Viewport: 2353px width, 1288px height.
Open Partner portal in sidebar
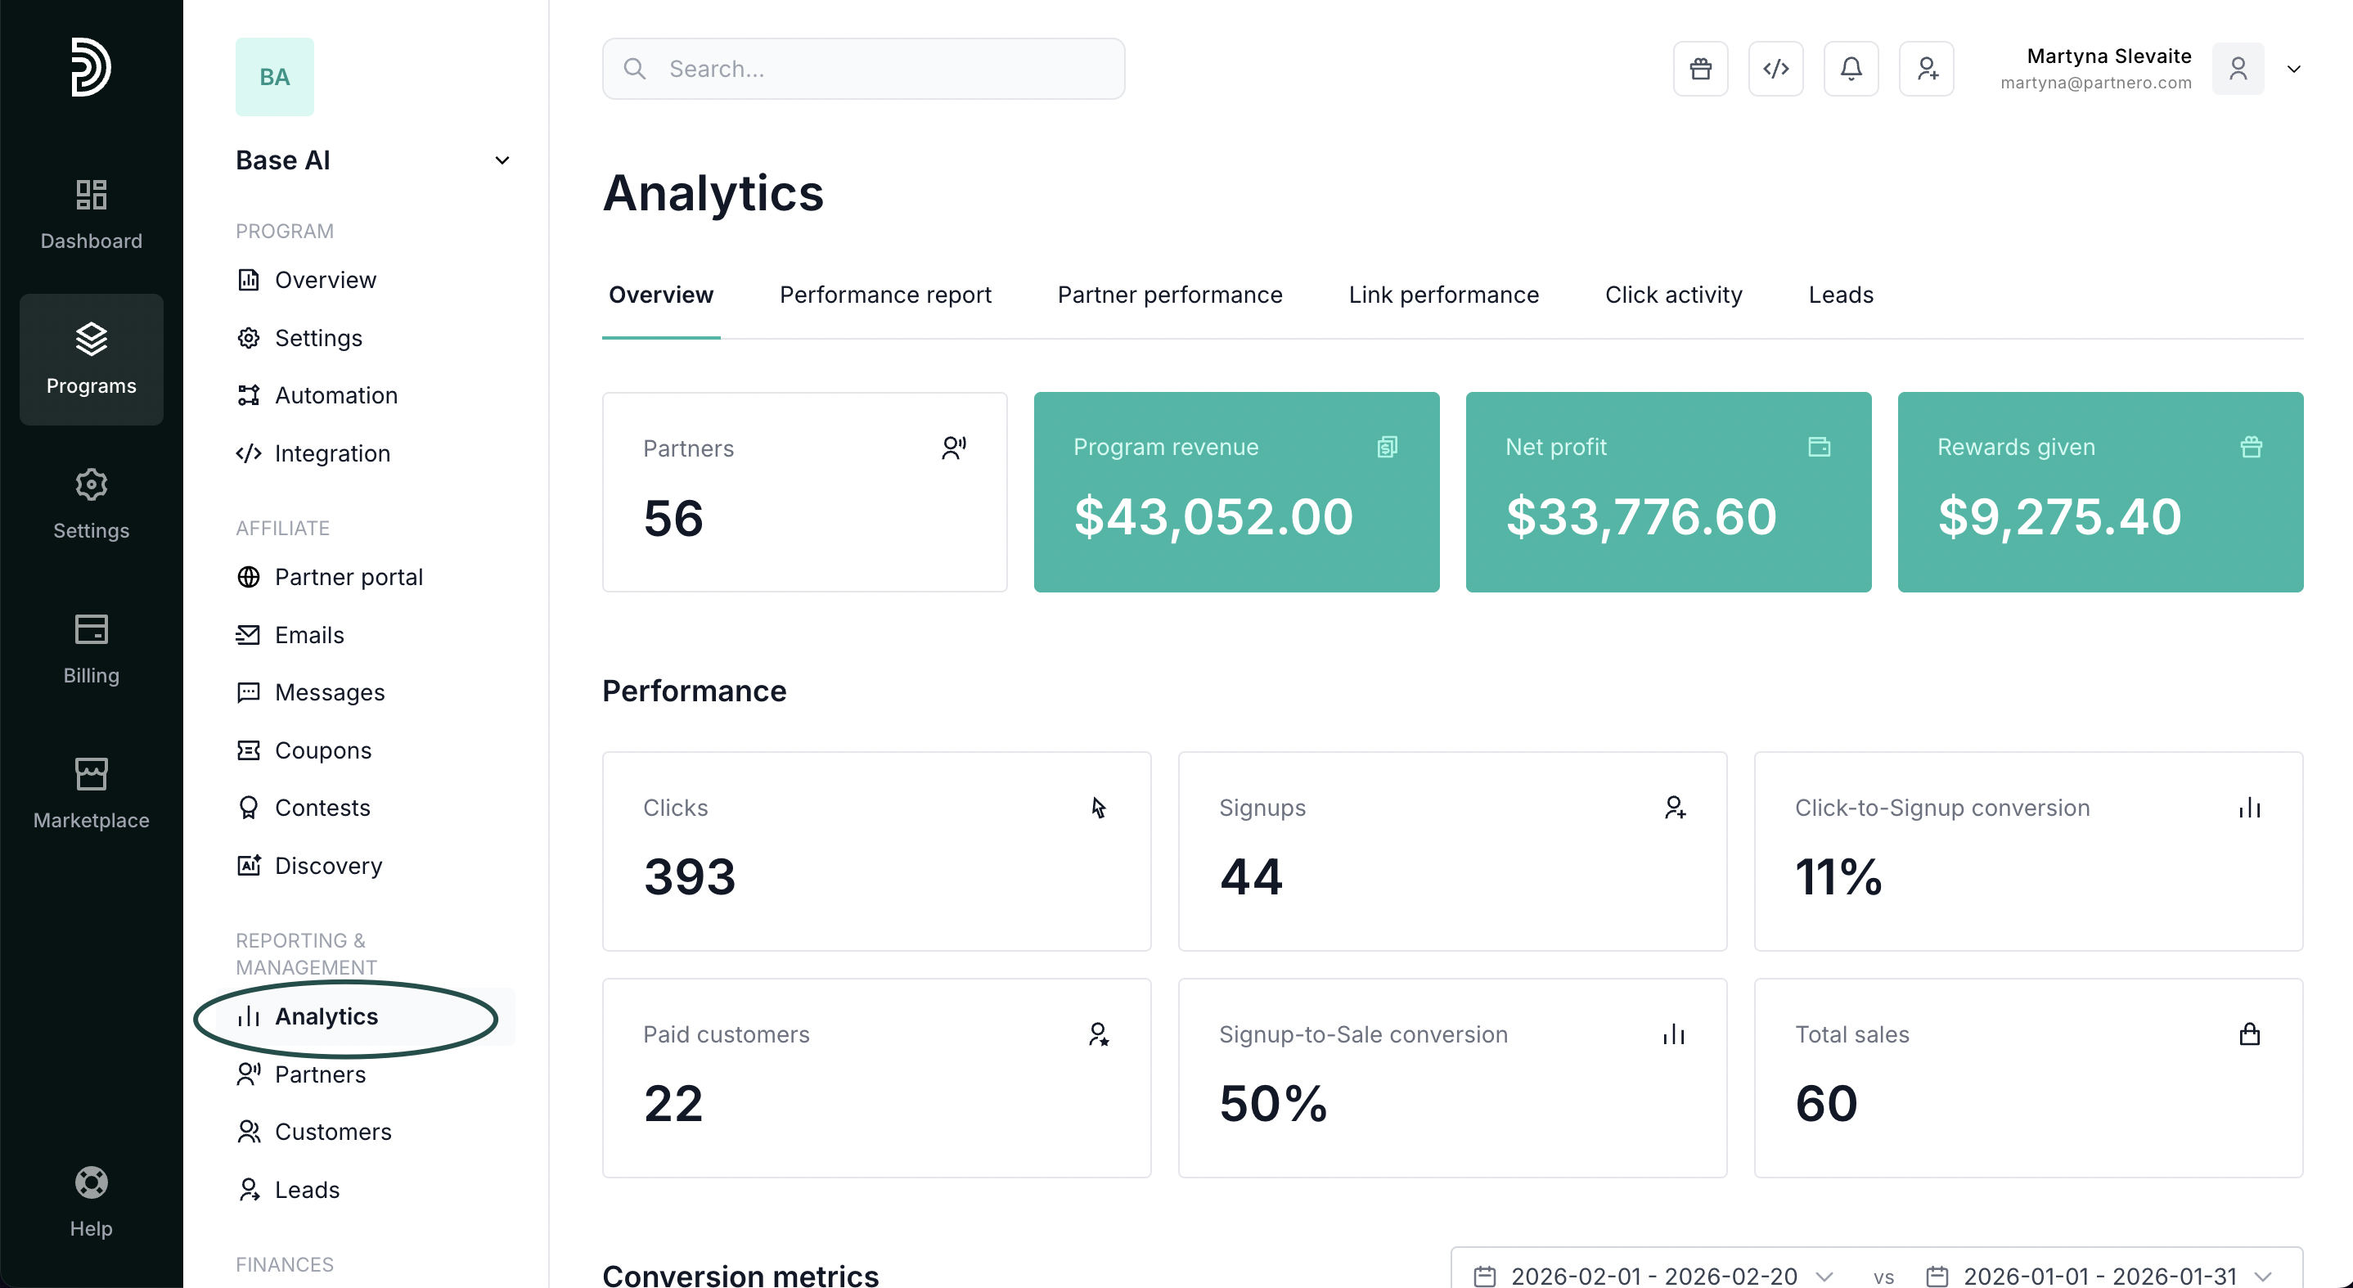(x=348, y=576)
